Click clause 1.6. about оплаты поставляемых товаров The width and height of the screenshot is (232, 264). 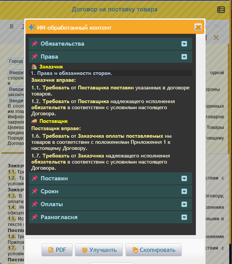[102, 142]
